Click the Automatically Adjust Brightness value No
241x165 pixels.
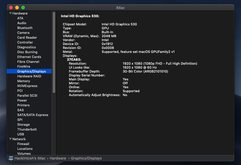[125, 95]
